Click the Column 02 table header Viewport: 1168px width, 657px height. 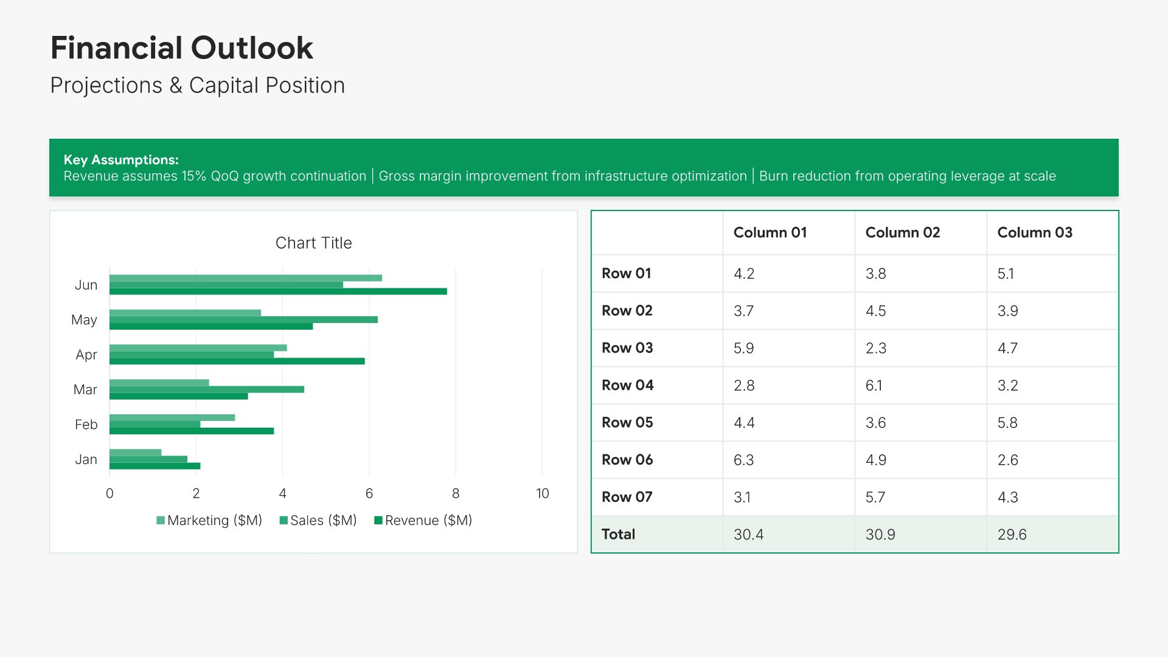click(902, 232)
